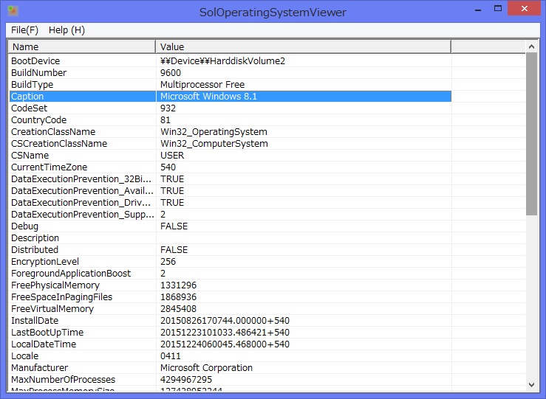
Task: Select the Description row
Action: click(231, 238)
